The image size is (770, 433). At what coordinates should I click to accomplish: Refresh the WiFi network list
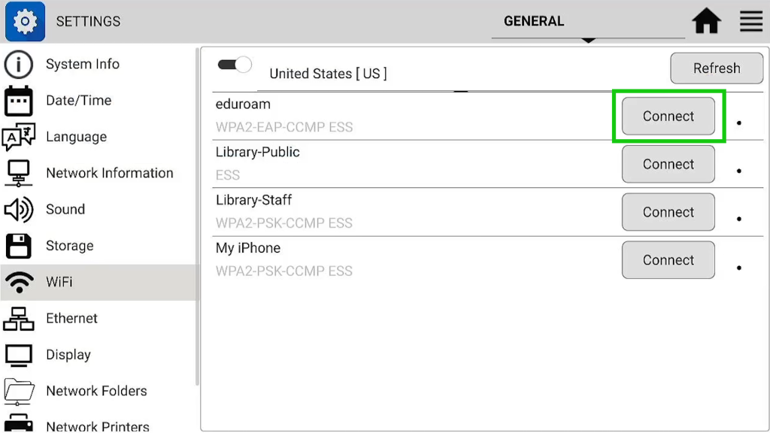coord(717,68)
